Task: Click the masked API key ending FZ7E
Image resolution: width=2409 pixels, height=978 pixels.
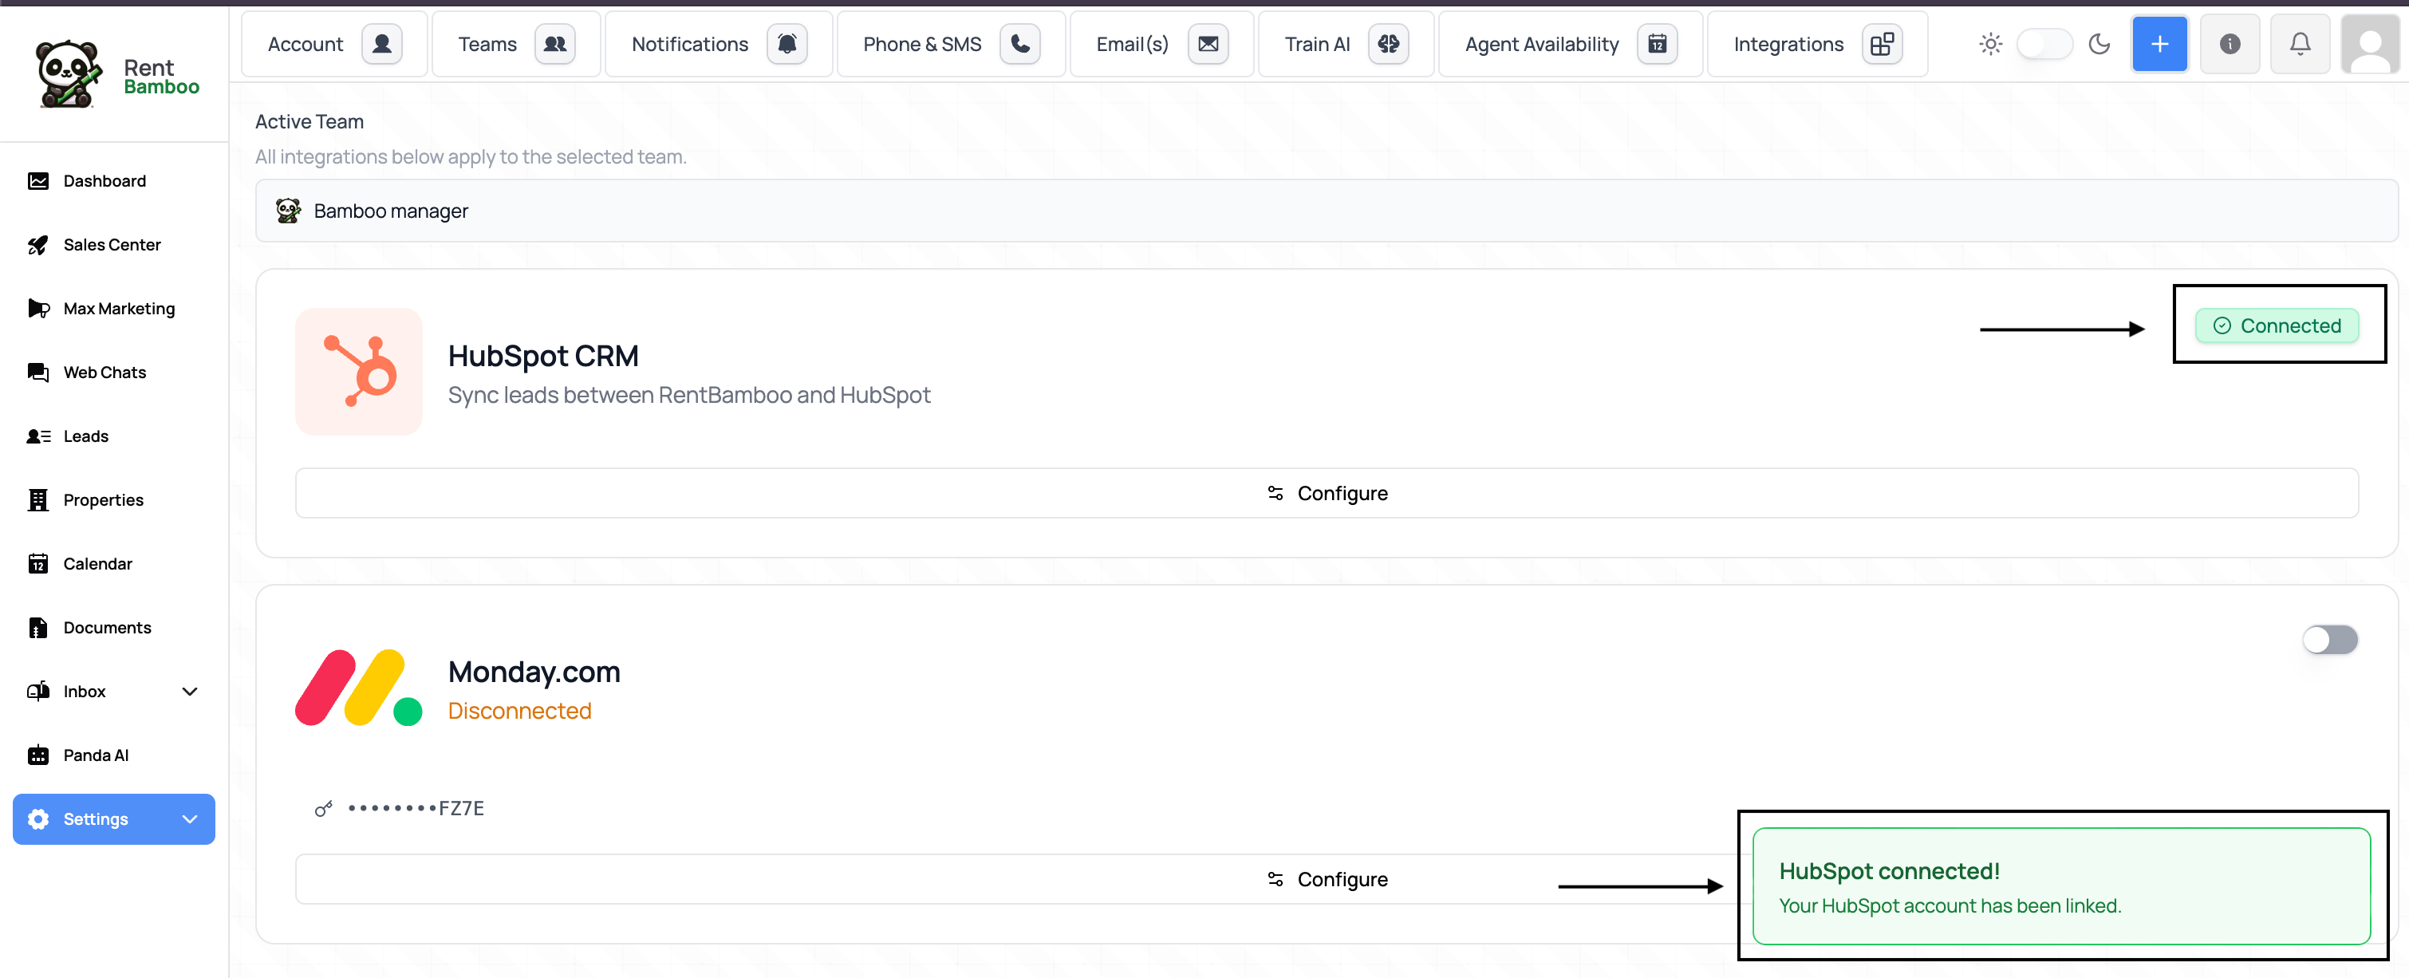Action: (416, 809)
